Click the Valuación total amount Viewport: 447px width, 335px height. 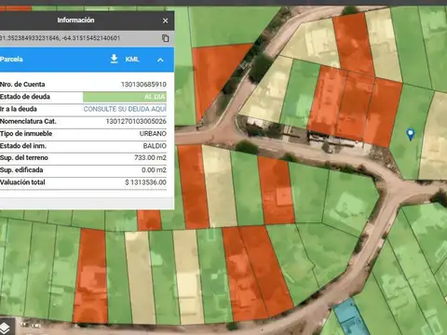(145, 182)
